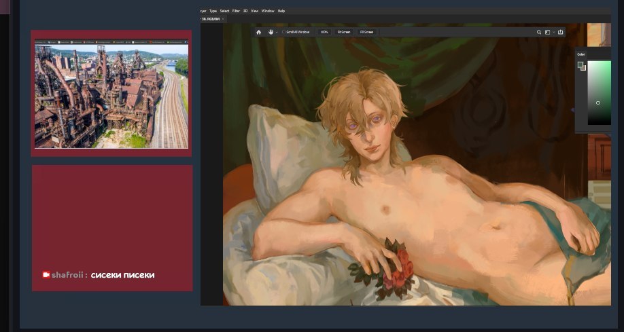Select the Hand tool icon
This screenshot has height=332, width=624.
(x=271, y=32)
